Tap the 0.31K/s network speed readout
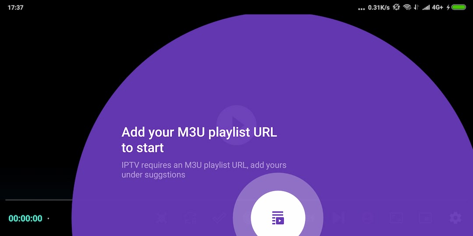 [x=379, y=7]
